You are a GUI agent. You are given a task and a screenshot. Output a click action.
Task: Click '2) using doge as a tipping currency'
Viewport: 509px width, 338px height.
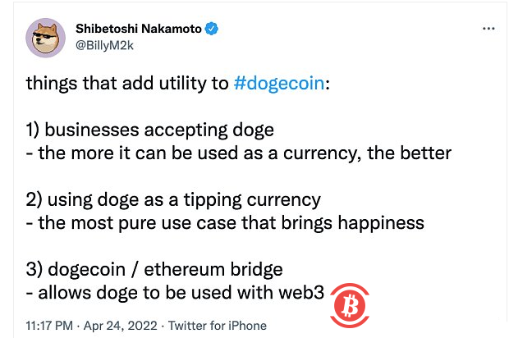173,200
